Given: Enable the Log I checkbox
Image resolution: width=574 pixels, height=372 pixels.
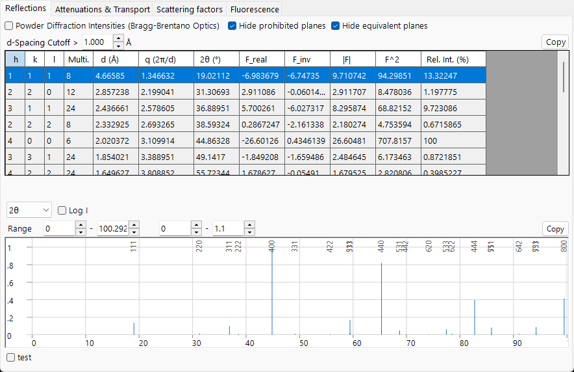Looking at the screenshot, I should point(62,210).
